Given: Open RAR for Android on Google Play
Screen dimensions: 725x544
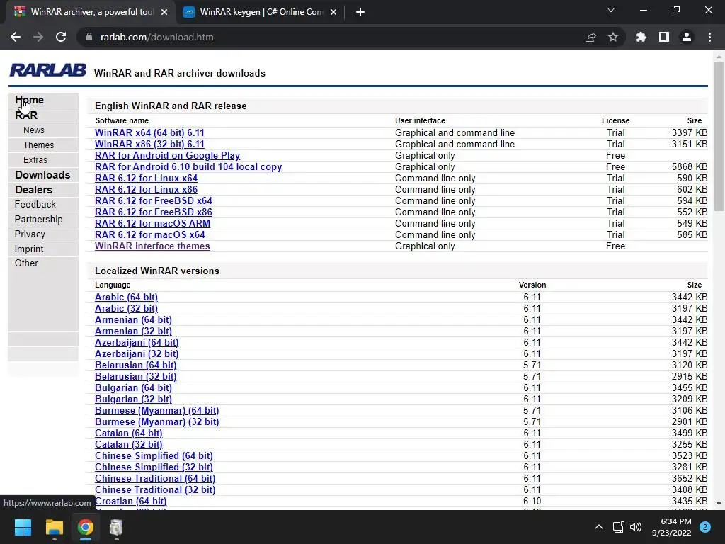Looking at the screenshot, I should tap(167, 155).
